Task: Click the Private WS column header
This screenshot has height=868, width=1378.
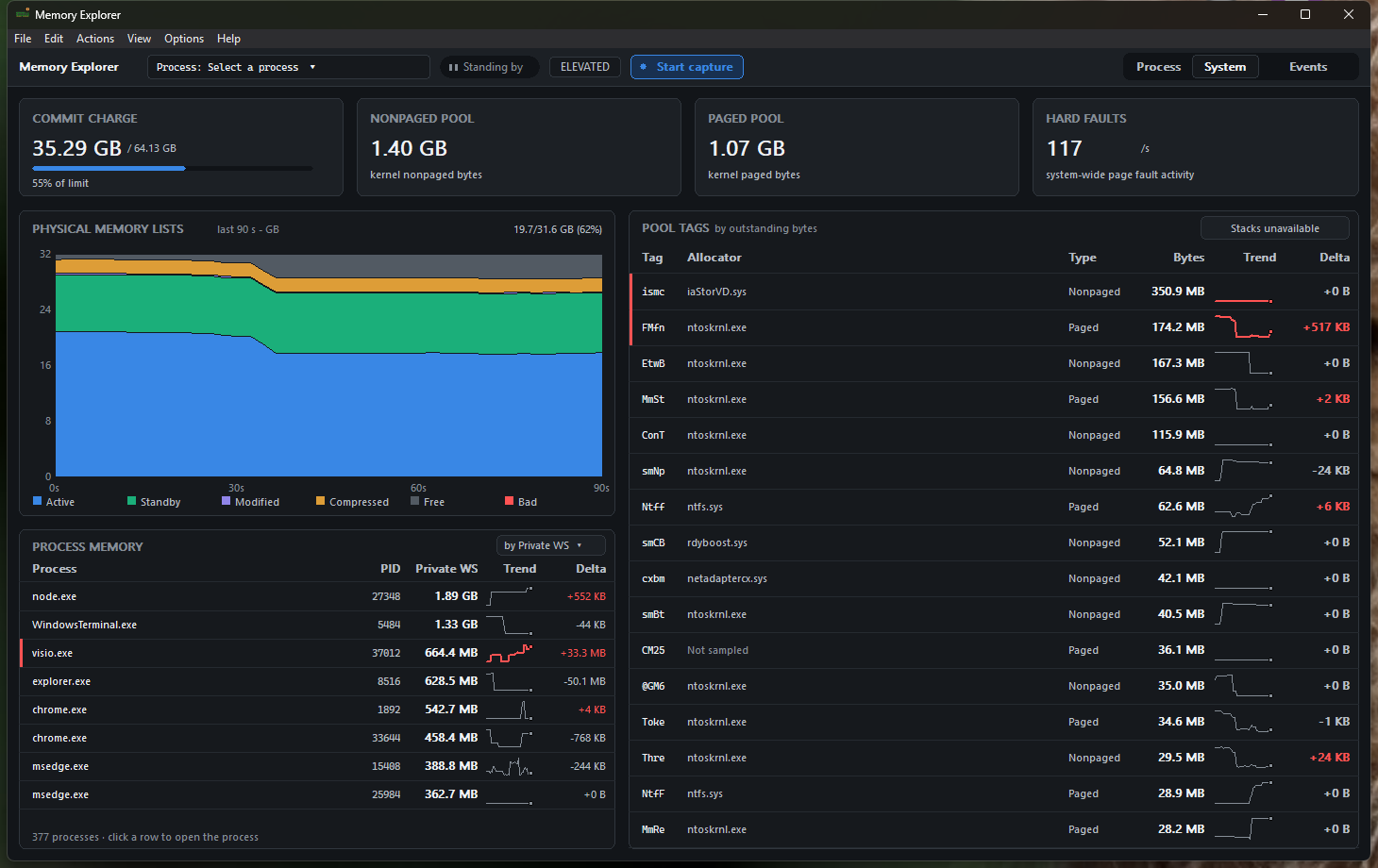Action: pyautogui.click(x=446, y=569)
